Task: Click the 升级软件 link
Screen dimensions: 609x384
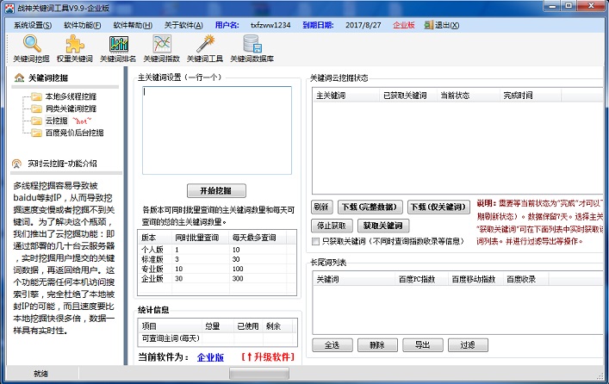Action: [268, 356]
